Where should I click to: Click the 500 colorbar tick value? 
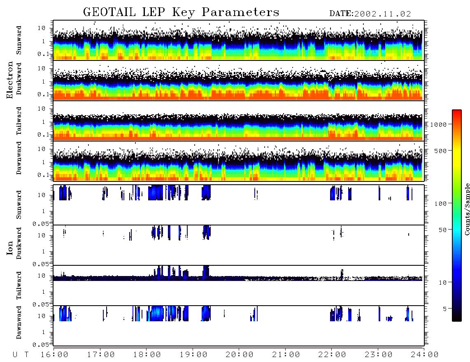coord(441,151)
